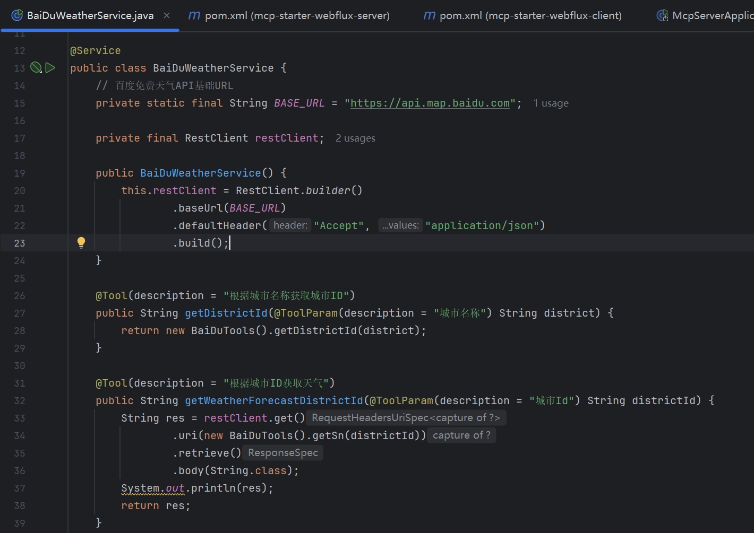Click the restClient field declaration on line 17

tap(287, 138)
